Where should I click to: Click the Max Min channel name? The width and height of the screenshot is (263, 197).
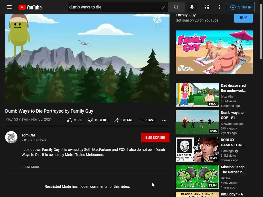tap(227, 97)
